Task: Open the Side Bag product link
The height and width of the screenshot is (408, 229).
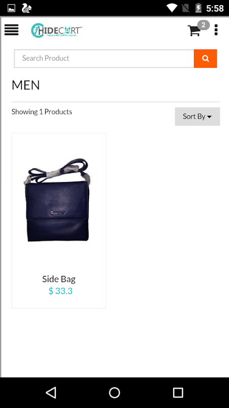Action: pyautogui.click(x=59, y=279)
